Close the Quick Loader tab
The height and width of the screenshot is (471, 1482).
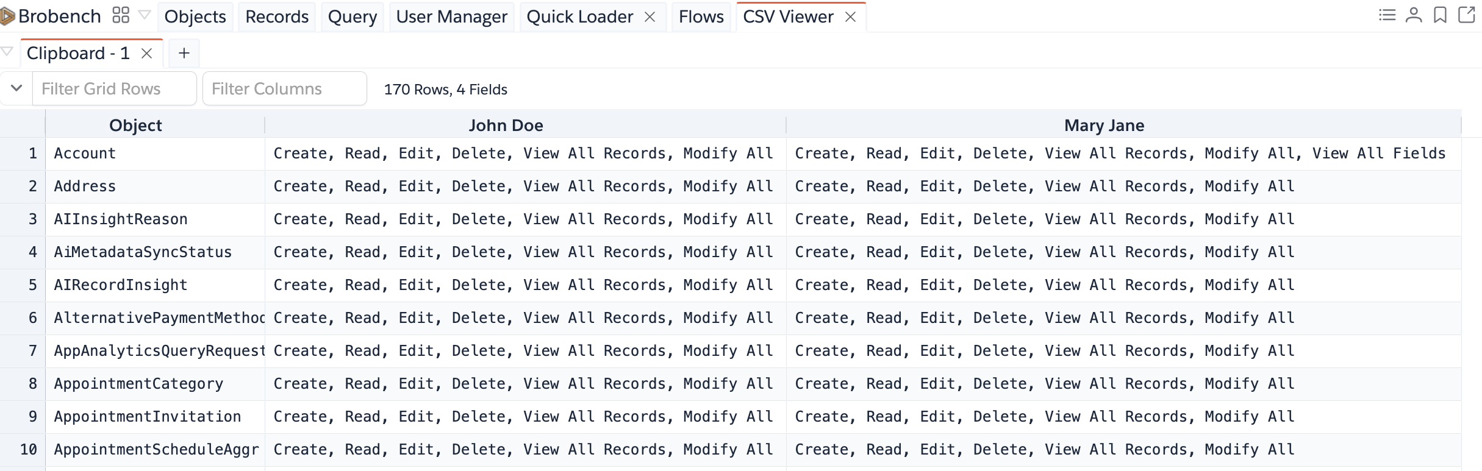650,17
